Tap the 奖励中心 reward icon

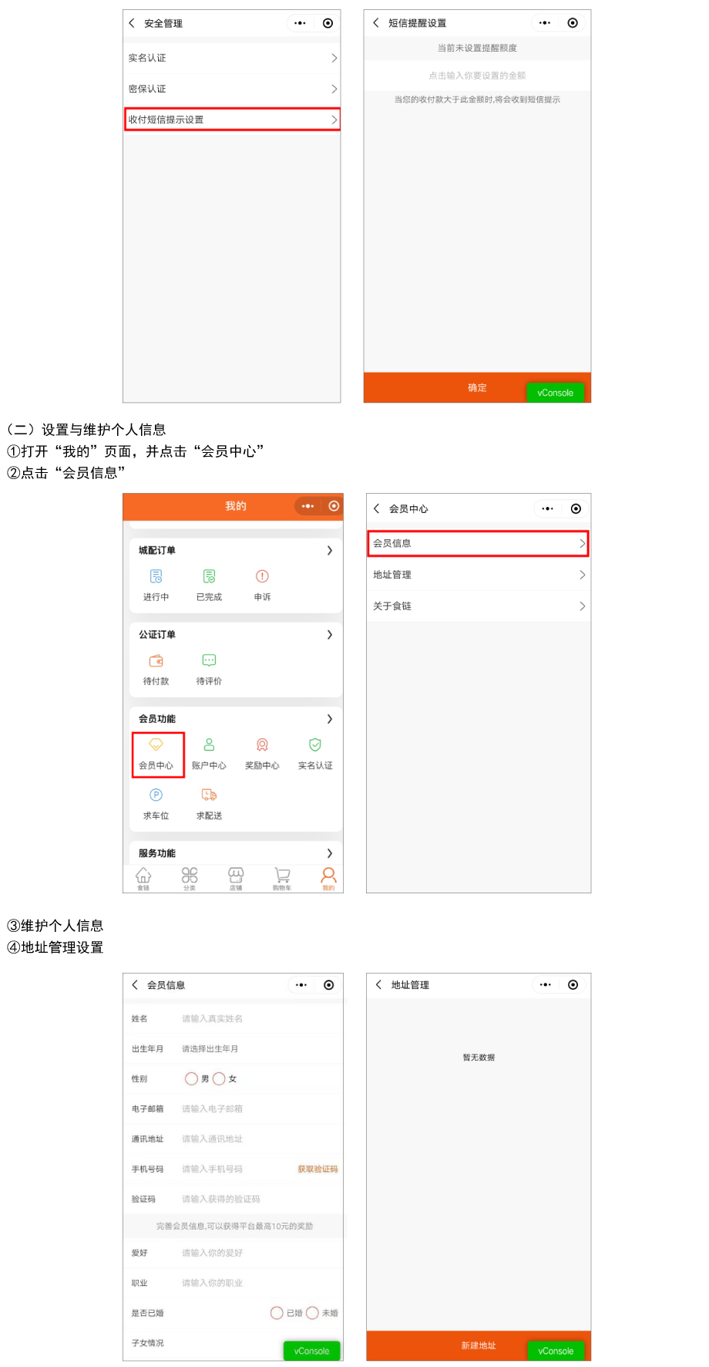[x=262, y=745]
